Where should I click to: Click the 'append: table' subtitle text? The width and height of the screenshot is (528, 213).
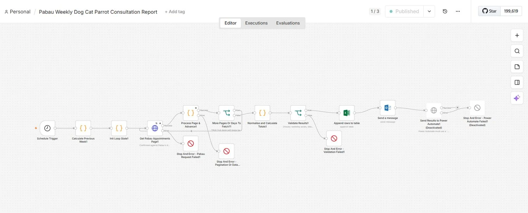pyautogui.click(x=347, y=127)
